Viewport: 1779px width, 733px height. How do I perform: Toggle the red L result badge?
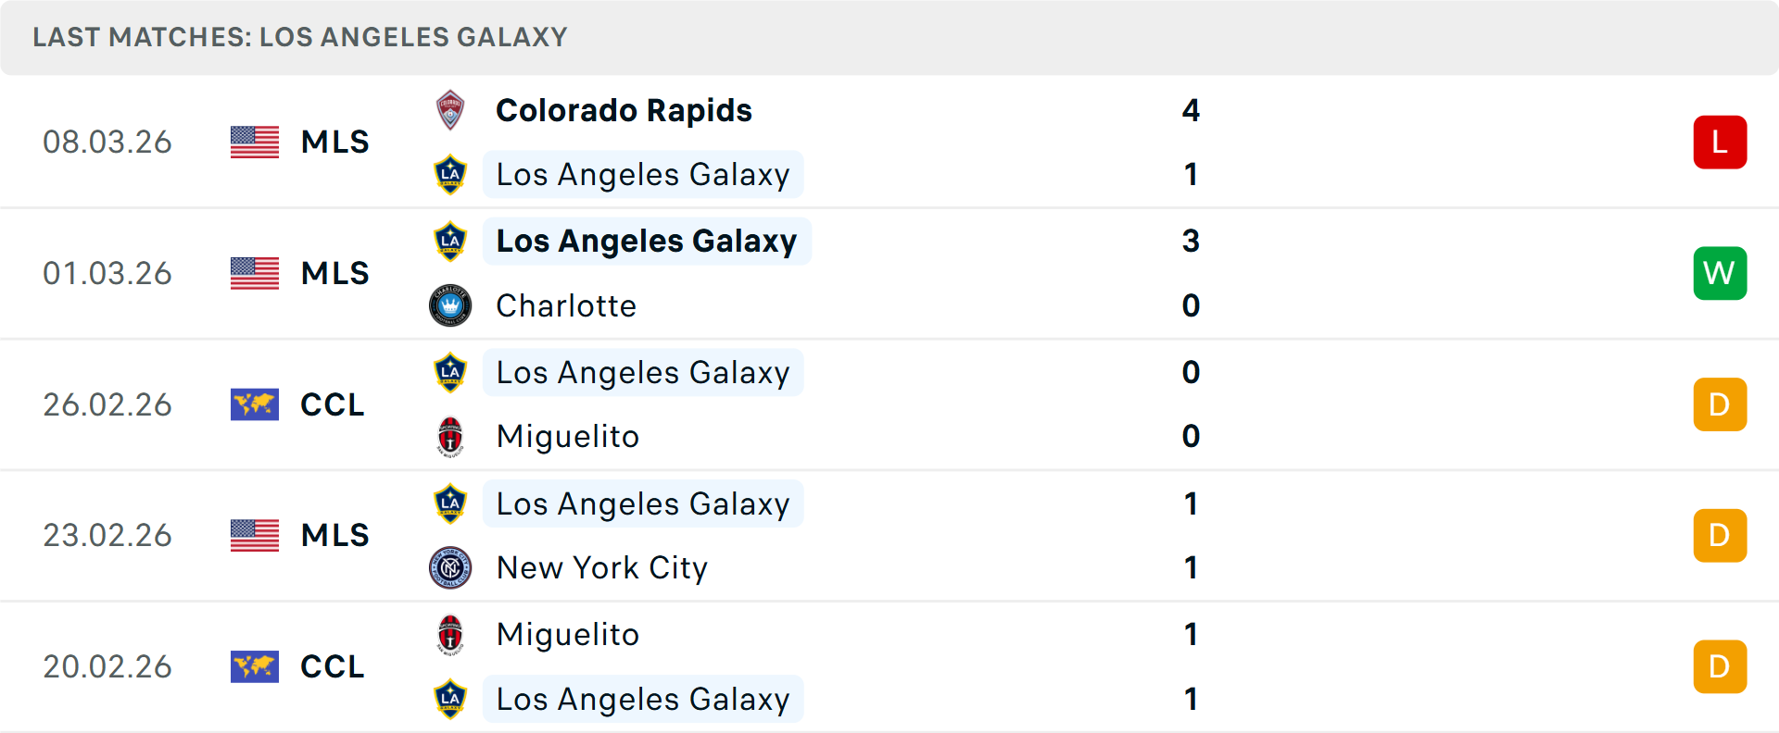1720,142
